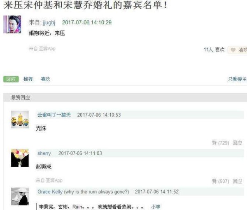The width and height of the screenshot is (247, 210).
Task: Open the jjughj user profile link
Action: pyautogui.click(x=49, y=22)
